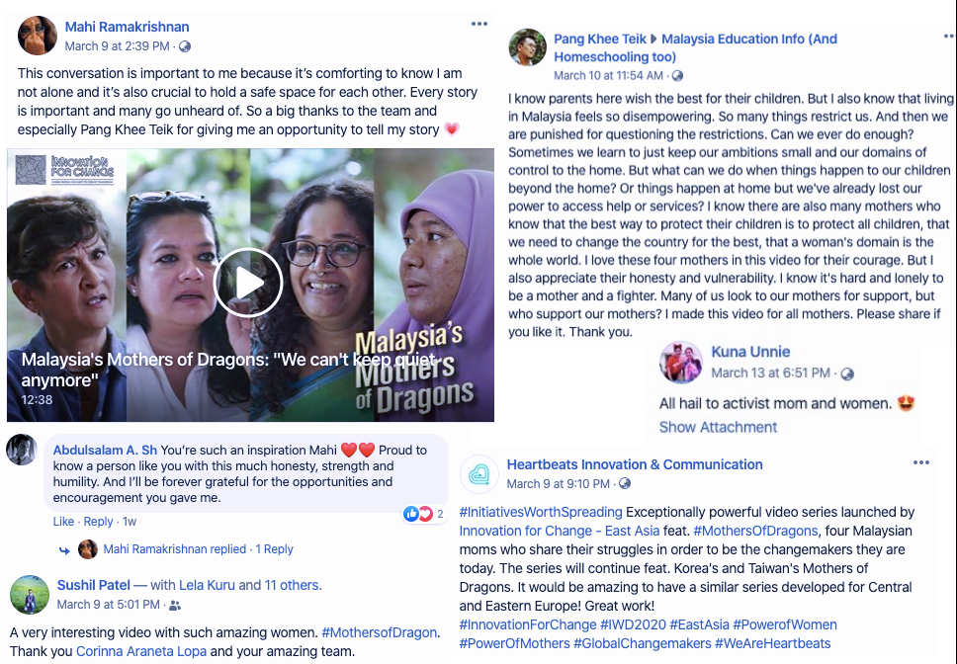Viewport: 957px width, 664px height.
Task: Play the Malaysia's Mothers of Dragons video
Action: pos(248,283)
